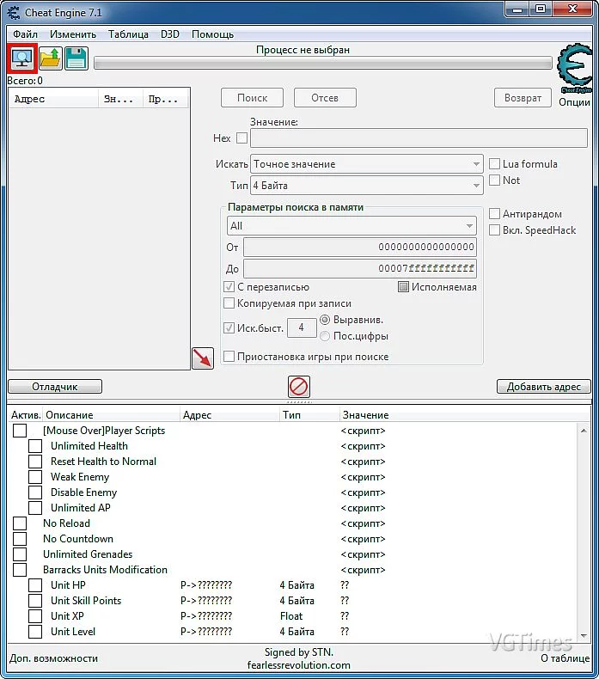599x679 pixels.
Task: Activate Reset Health to Normal checkbox
Action: point(35,462)
